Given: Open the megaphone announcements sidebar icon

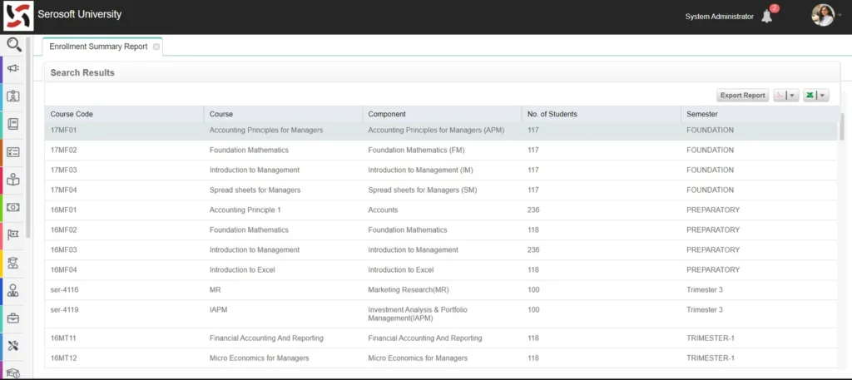Looking at the screenshot, I should (13, 68).
